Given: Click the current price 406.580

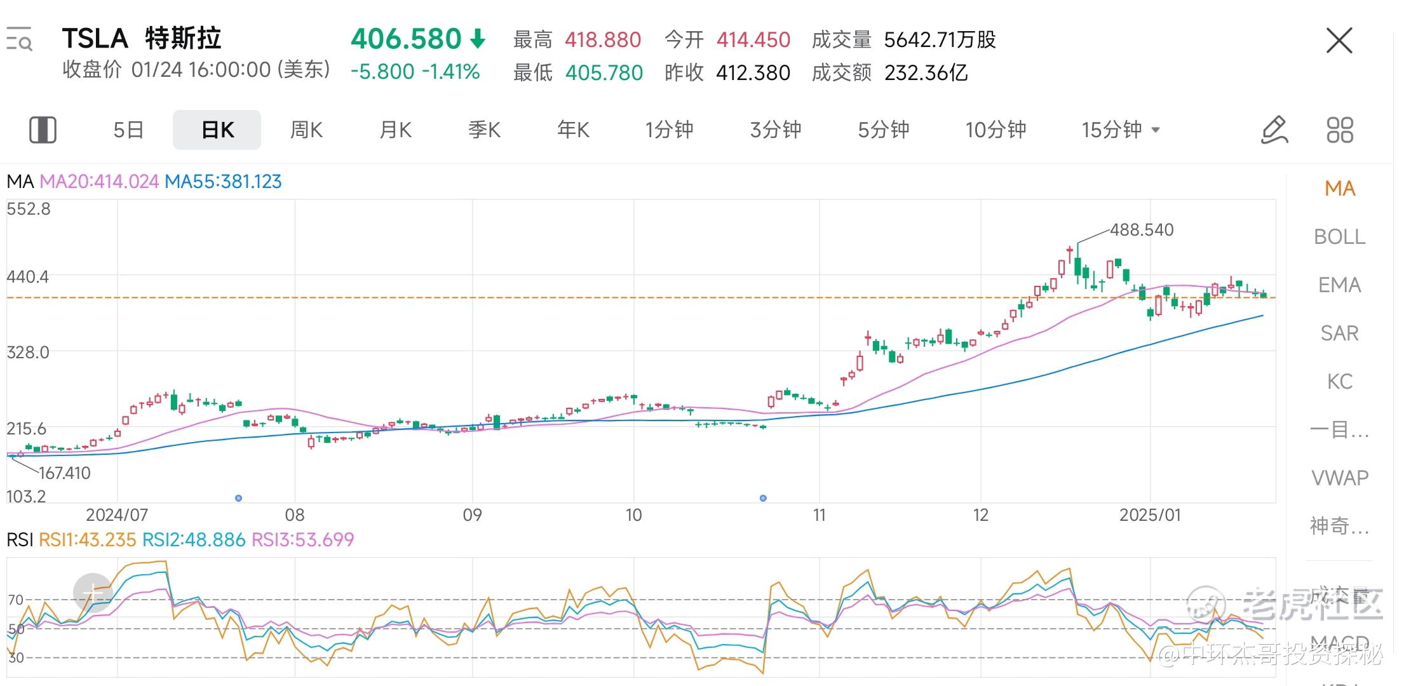Looking at the screenshot, I should pyautogui.click(x=406, y=39).
